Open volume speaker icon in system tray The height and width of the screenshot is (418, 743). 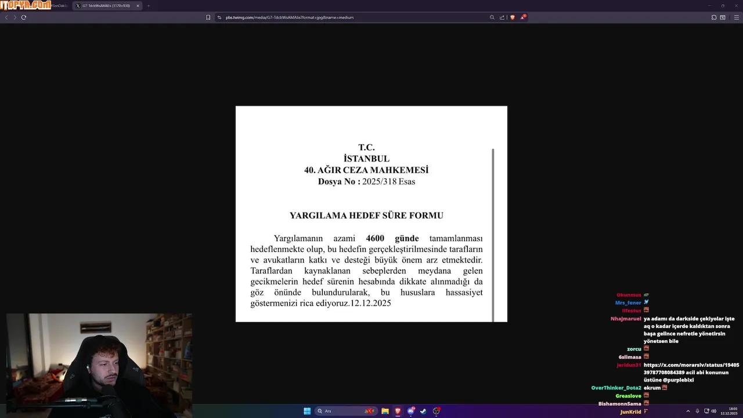click(713, 411)
